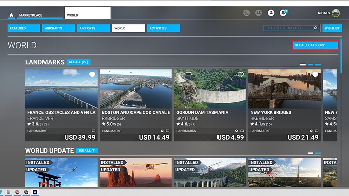Screen dimensions: 349x196
Task: Click the star icon beside the 5.0 rating
Action: [104, 124]
